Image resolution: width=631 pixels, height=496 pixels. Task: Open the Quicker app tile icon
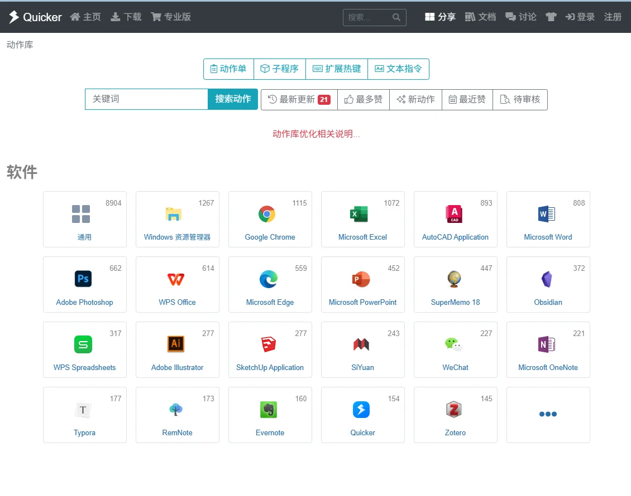[x=361, y=410]
